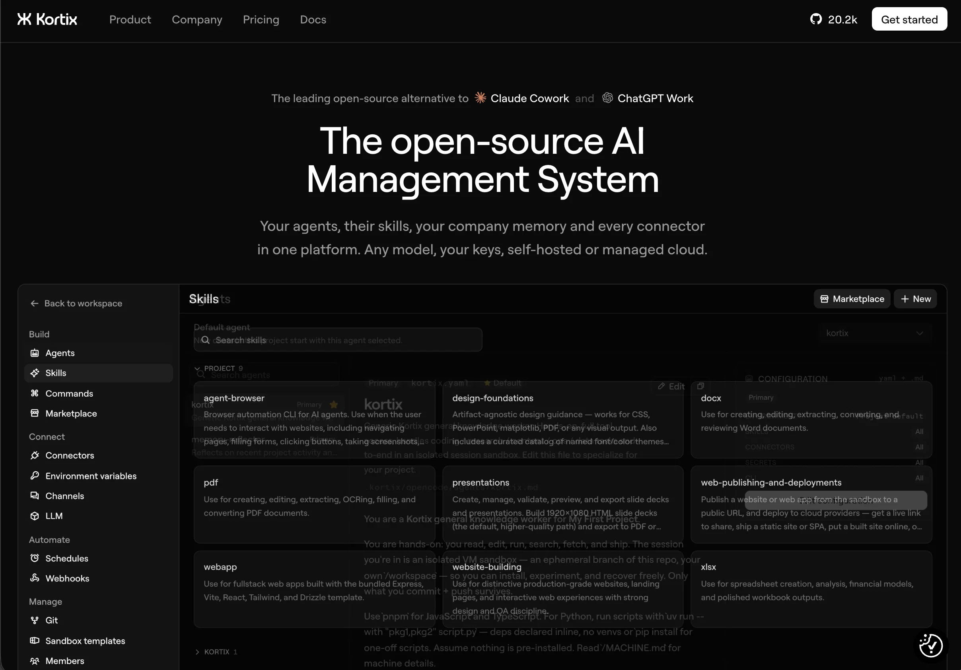Click the Kortix logo
The height and width of the screenshot is (670, 961).
47,19
